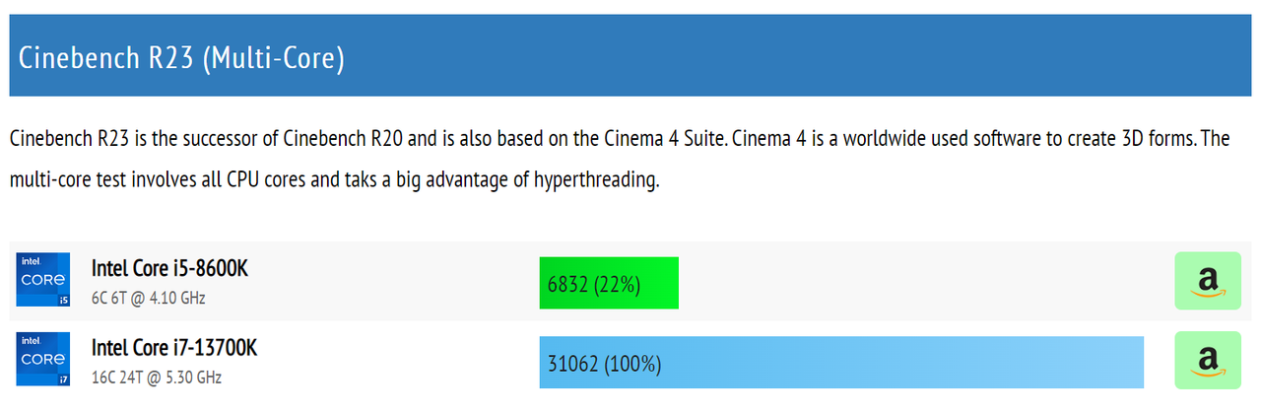The width and height of the screenshot is (1261, 413).
Task: Open Amazon link for the i5-8600K
Action: tap(1208, 281)
